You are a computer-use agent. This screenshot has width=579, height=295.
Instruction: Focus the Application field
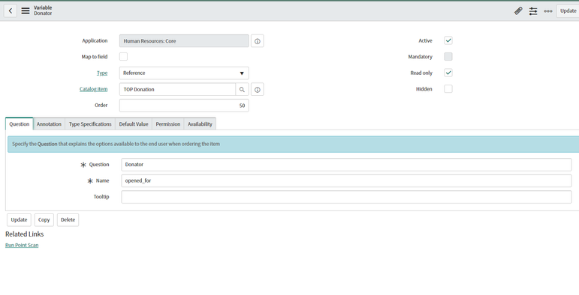click(184, 41)
